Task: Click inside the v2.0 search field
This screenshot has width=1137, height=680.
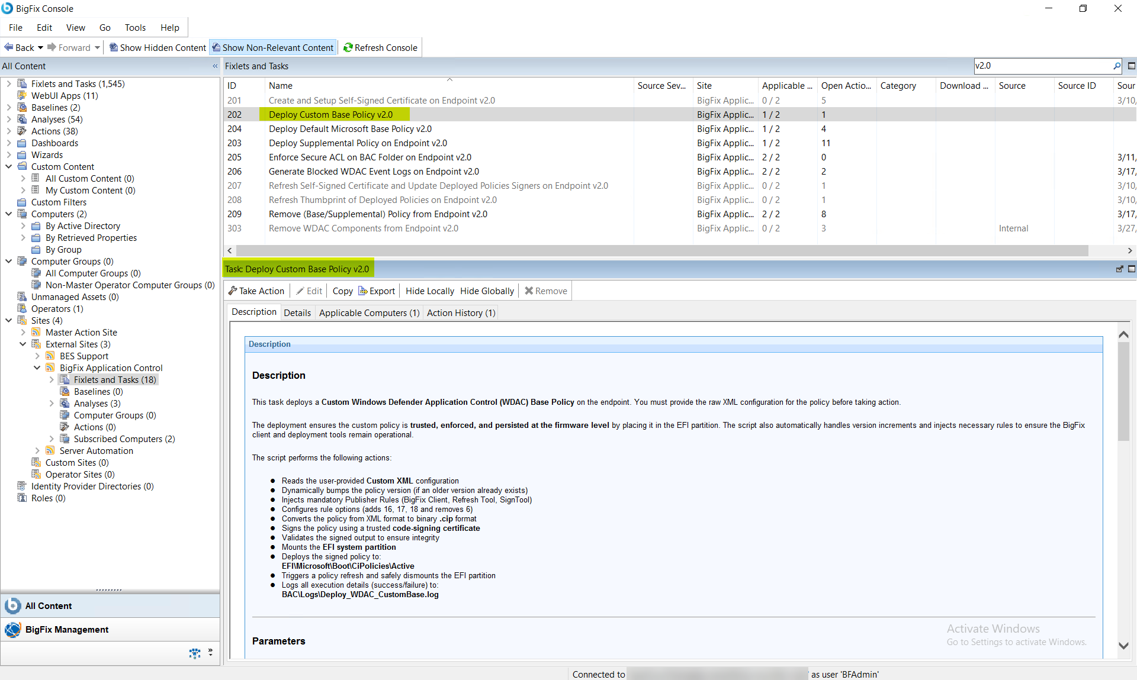Action: [x=1042, y=66]
